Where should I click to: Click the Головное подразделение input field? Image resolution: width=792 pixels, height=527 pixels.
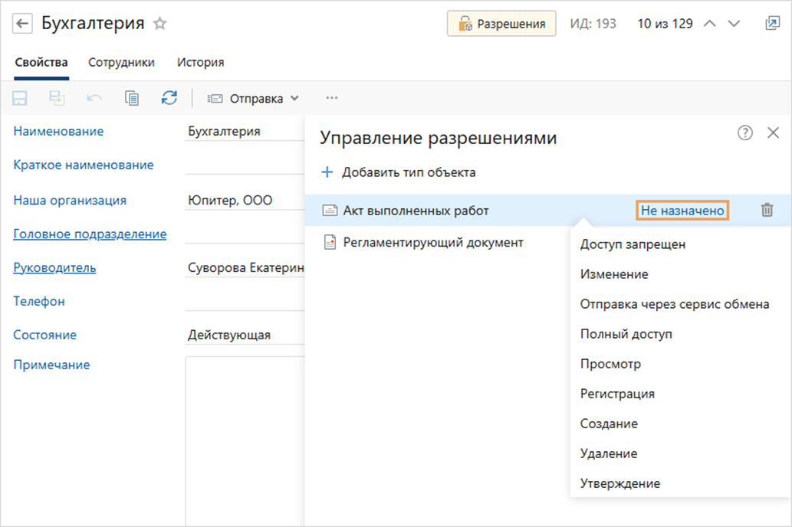245,234
